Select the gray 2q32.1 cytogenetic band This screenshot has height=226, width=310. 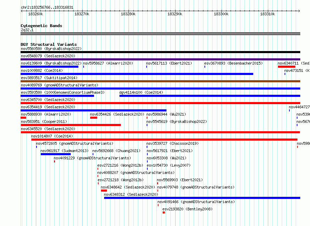[160, 34]
